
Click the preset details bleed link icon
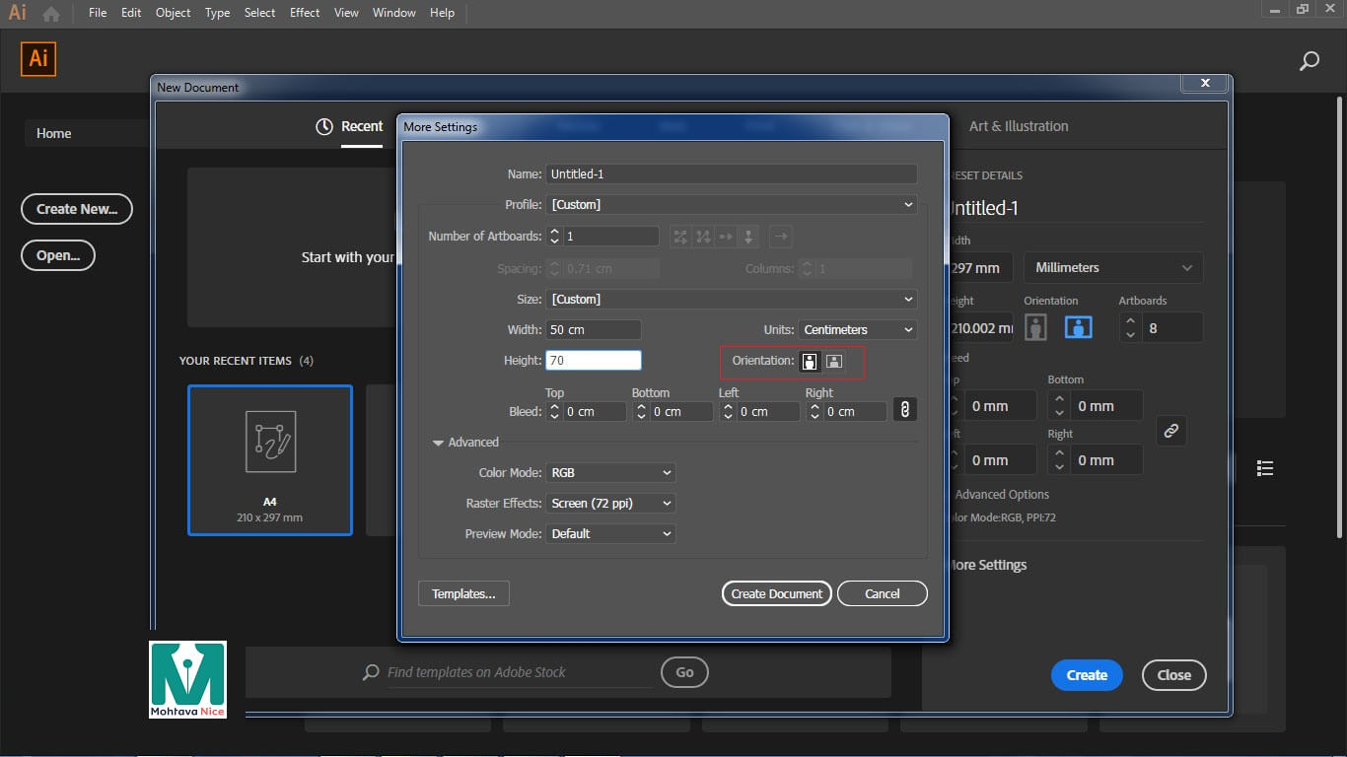pyautogui.click(x=1170, y=431)
